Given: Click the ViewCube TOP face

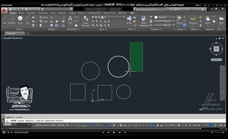Looking at the screenshot, I should click(216, 49).
